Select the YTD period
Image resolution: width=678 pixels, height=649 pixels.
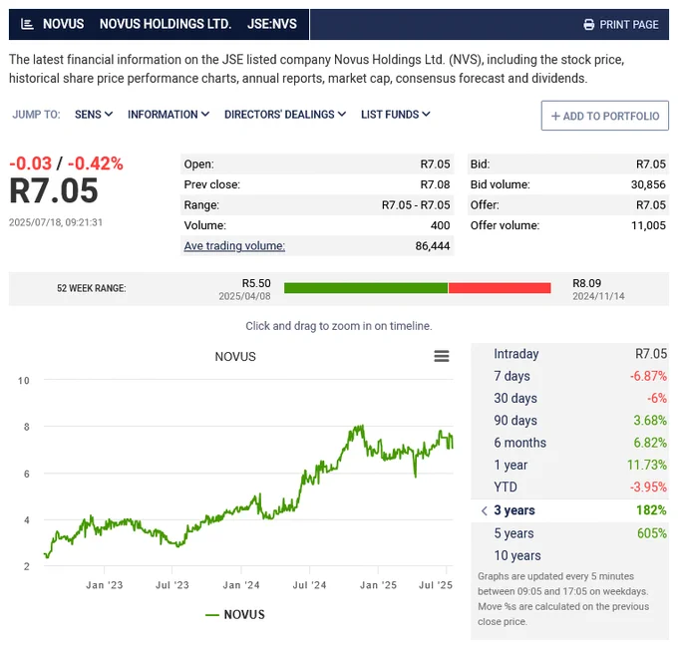click(570, 487)
